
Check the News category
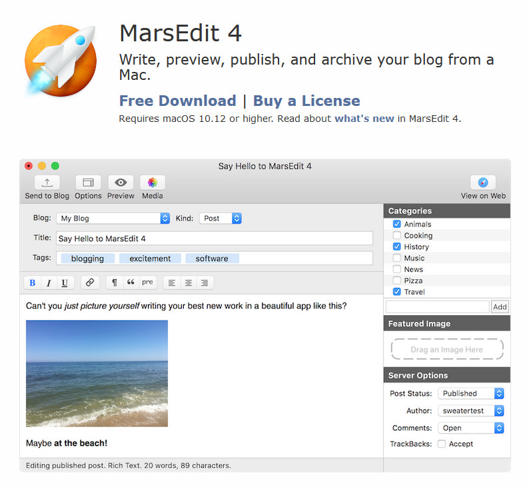tap(397, 269)
